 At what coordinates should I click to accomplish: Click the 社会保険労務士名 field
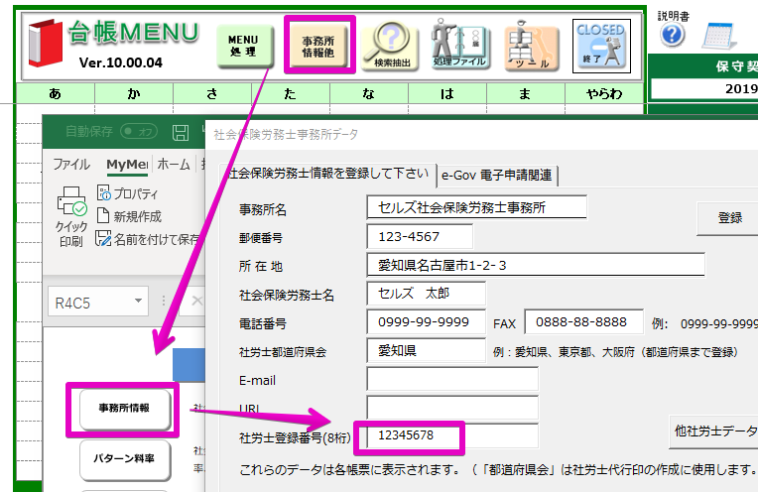click(427, 294)
